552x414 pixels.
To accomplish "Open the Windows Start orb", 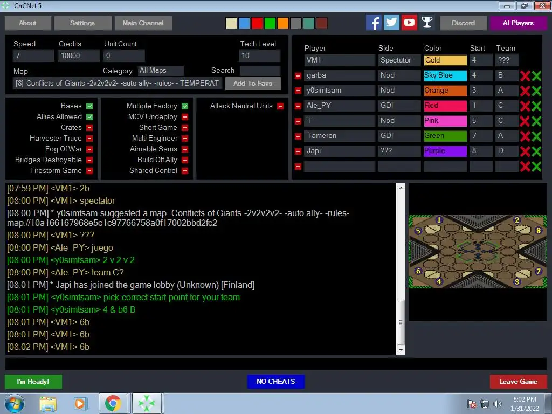I will click(x=15, y=403).
